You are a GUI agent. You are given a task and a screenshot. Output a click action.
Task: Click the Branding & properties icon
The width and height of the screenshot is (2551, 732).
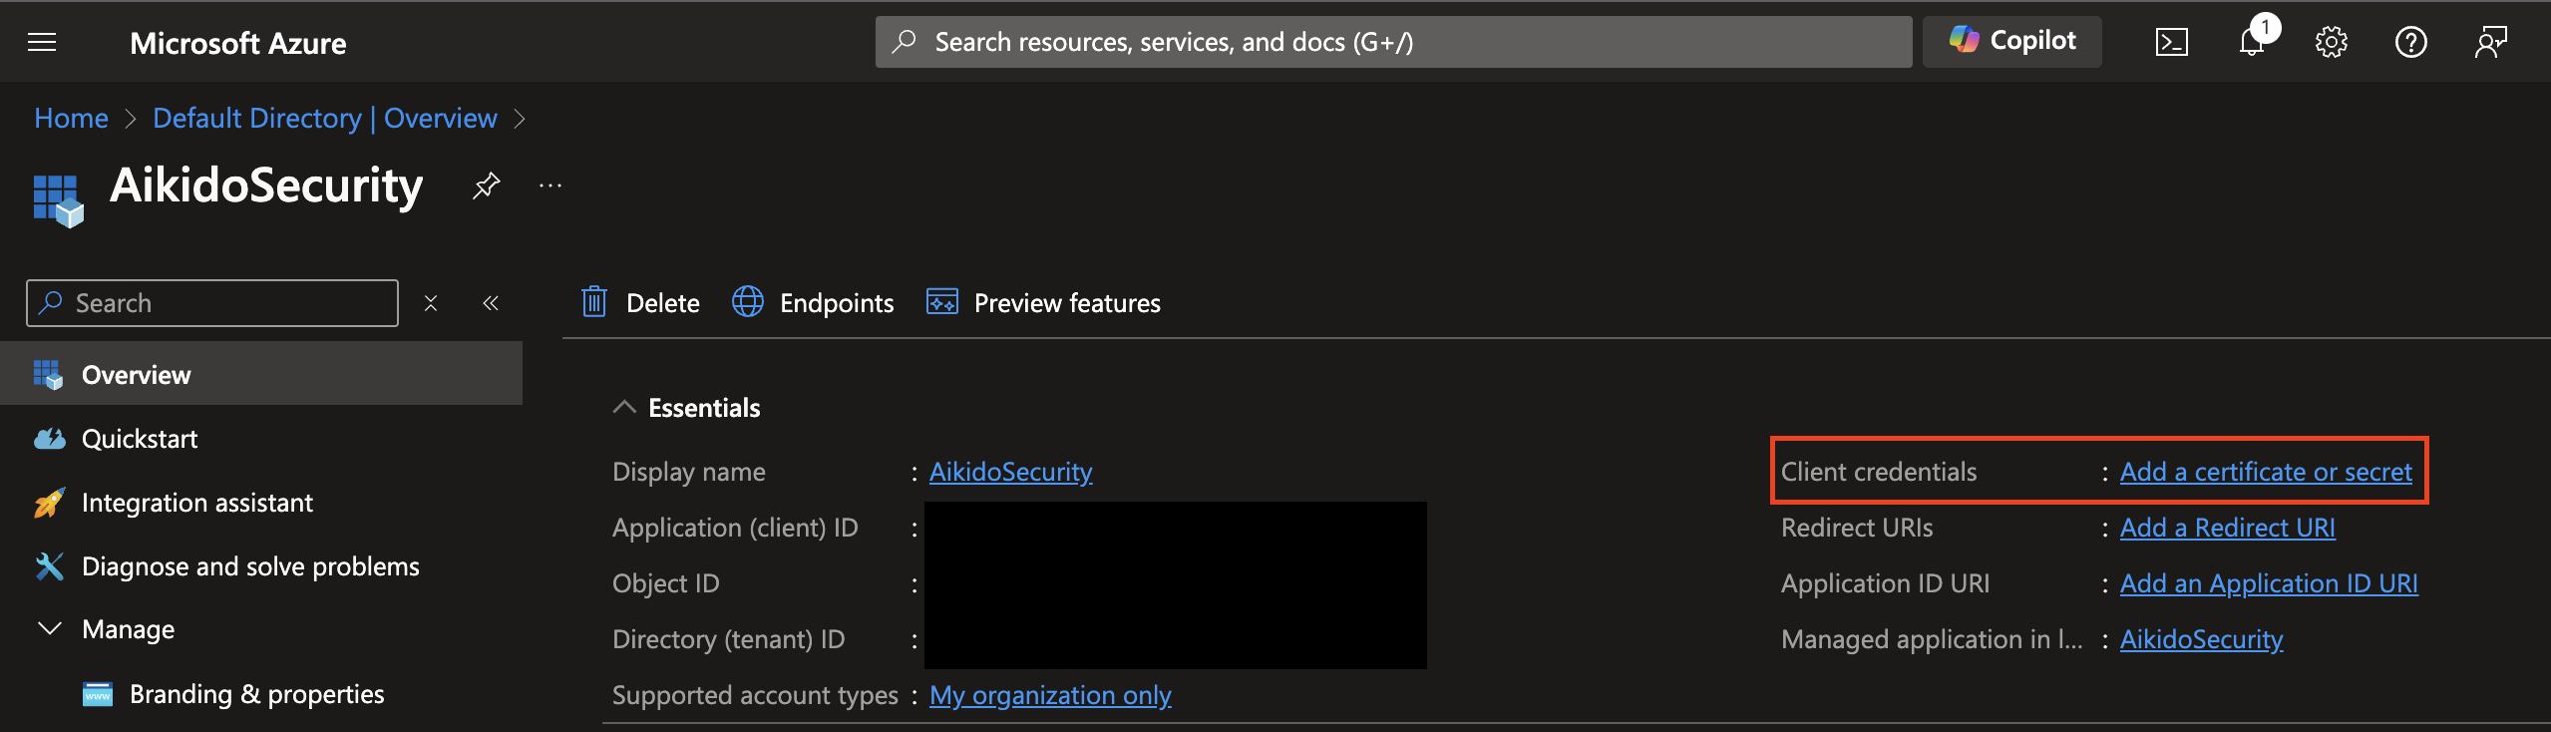[x=98, y=694]
